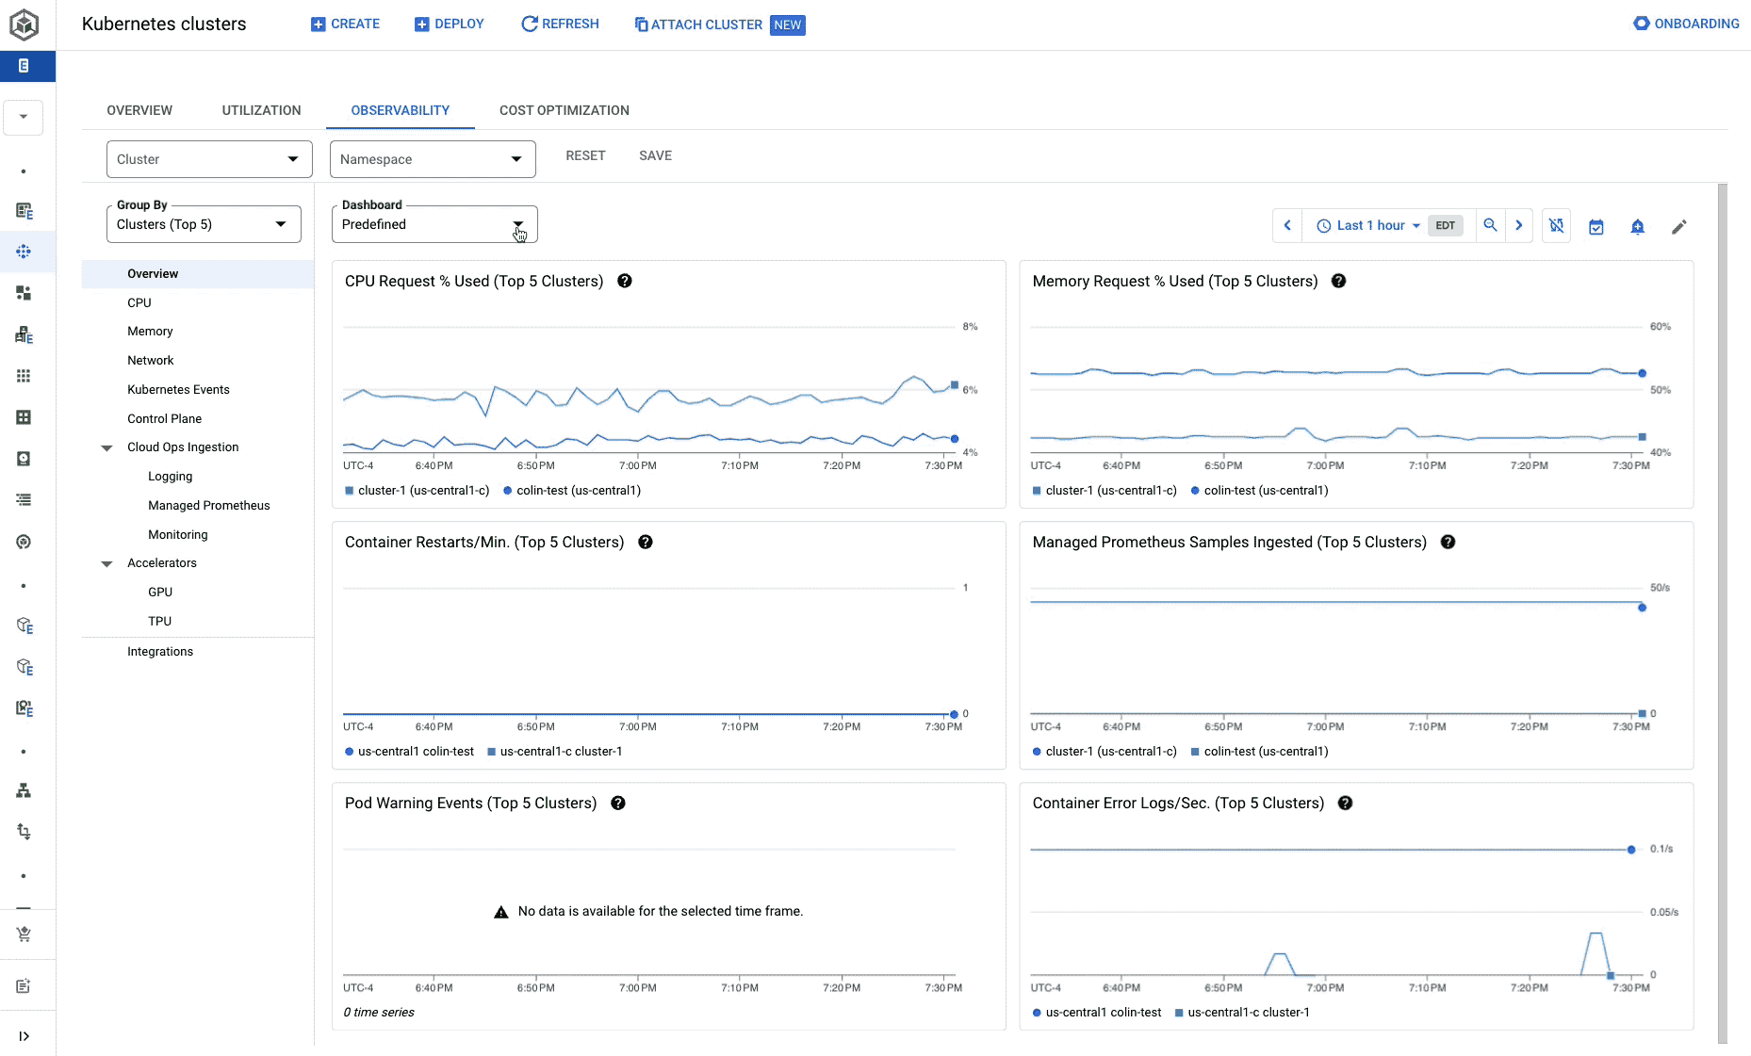The height and width of the screenshot is (1056, 1751).
Task: Zoom out the time range
Action: click(1490, 225)
